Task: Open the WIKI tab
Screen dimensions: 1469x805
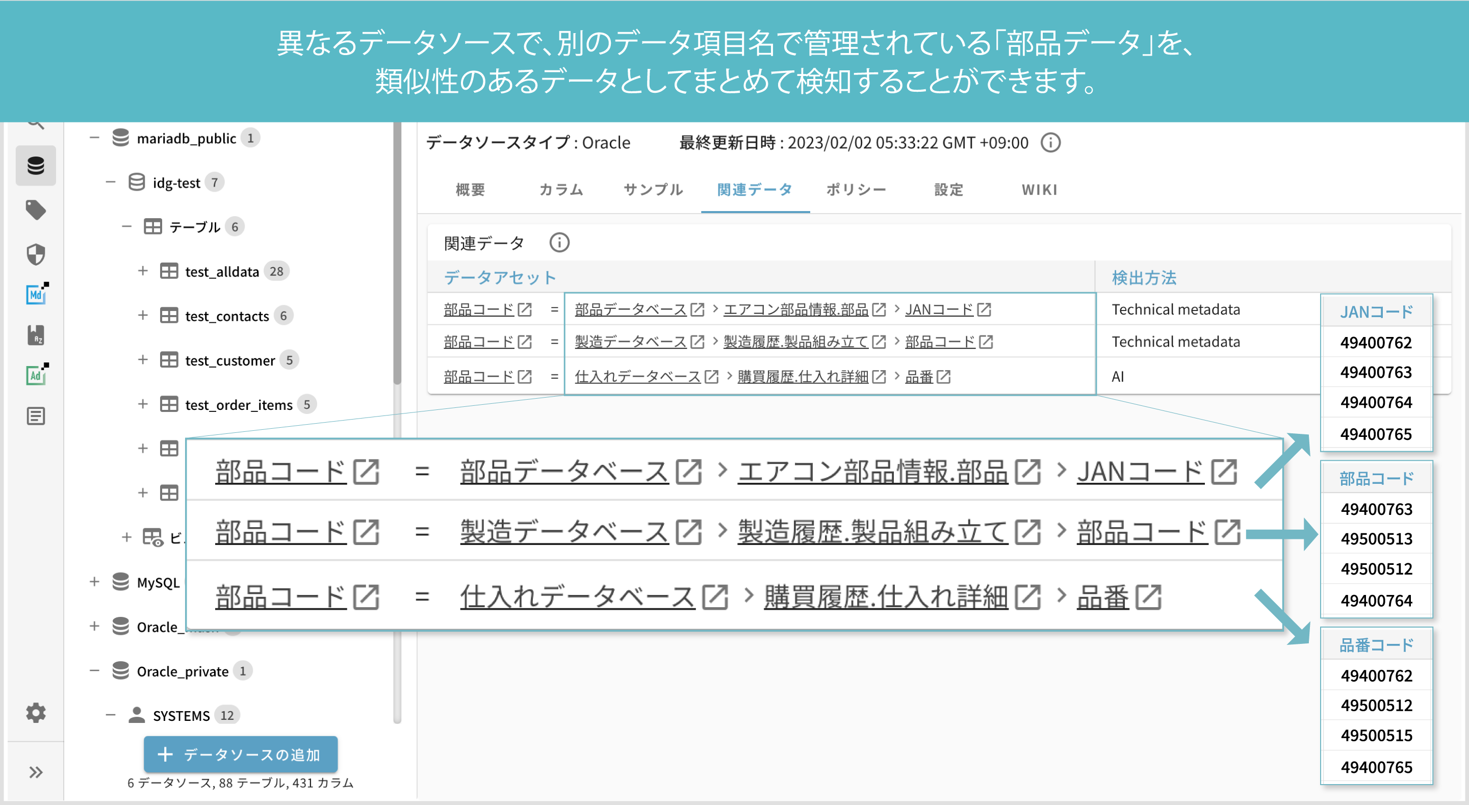Action: [x=1039, y=190]
